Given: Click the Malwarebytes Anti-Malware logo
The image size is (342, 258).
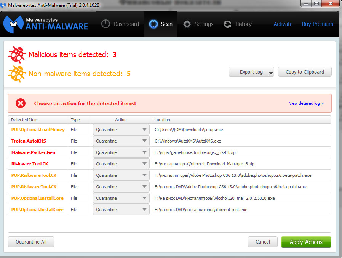Looking at the screenshot, I should pyautogui.click(x=46, y=24).
